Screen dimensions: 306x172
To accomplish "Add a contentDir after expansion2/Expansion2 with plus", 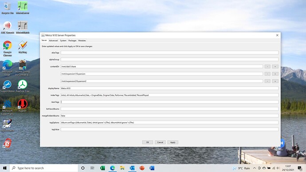I will tap(275, 81).
